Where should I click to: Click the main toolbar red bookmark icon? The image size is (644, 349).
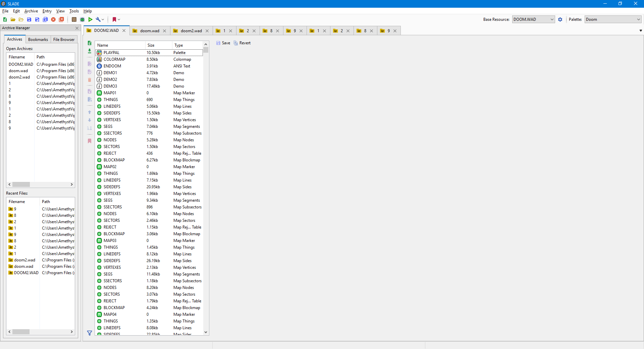(x=114, y=19)
